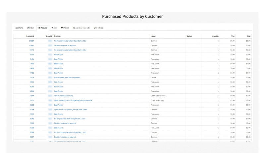Click the globe icon on IP Address tab
The image size is (265, 165).
95,28
